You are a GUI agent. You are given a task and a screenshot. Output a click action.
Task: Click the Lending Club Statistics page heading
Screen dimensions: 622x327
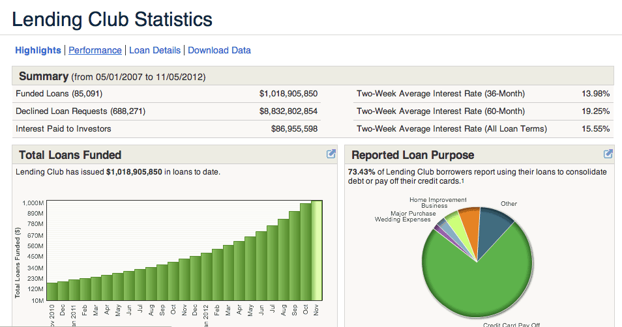112,19
